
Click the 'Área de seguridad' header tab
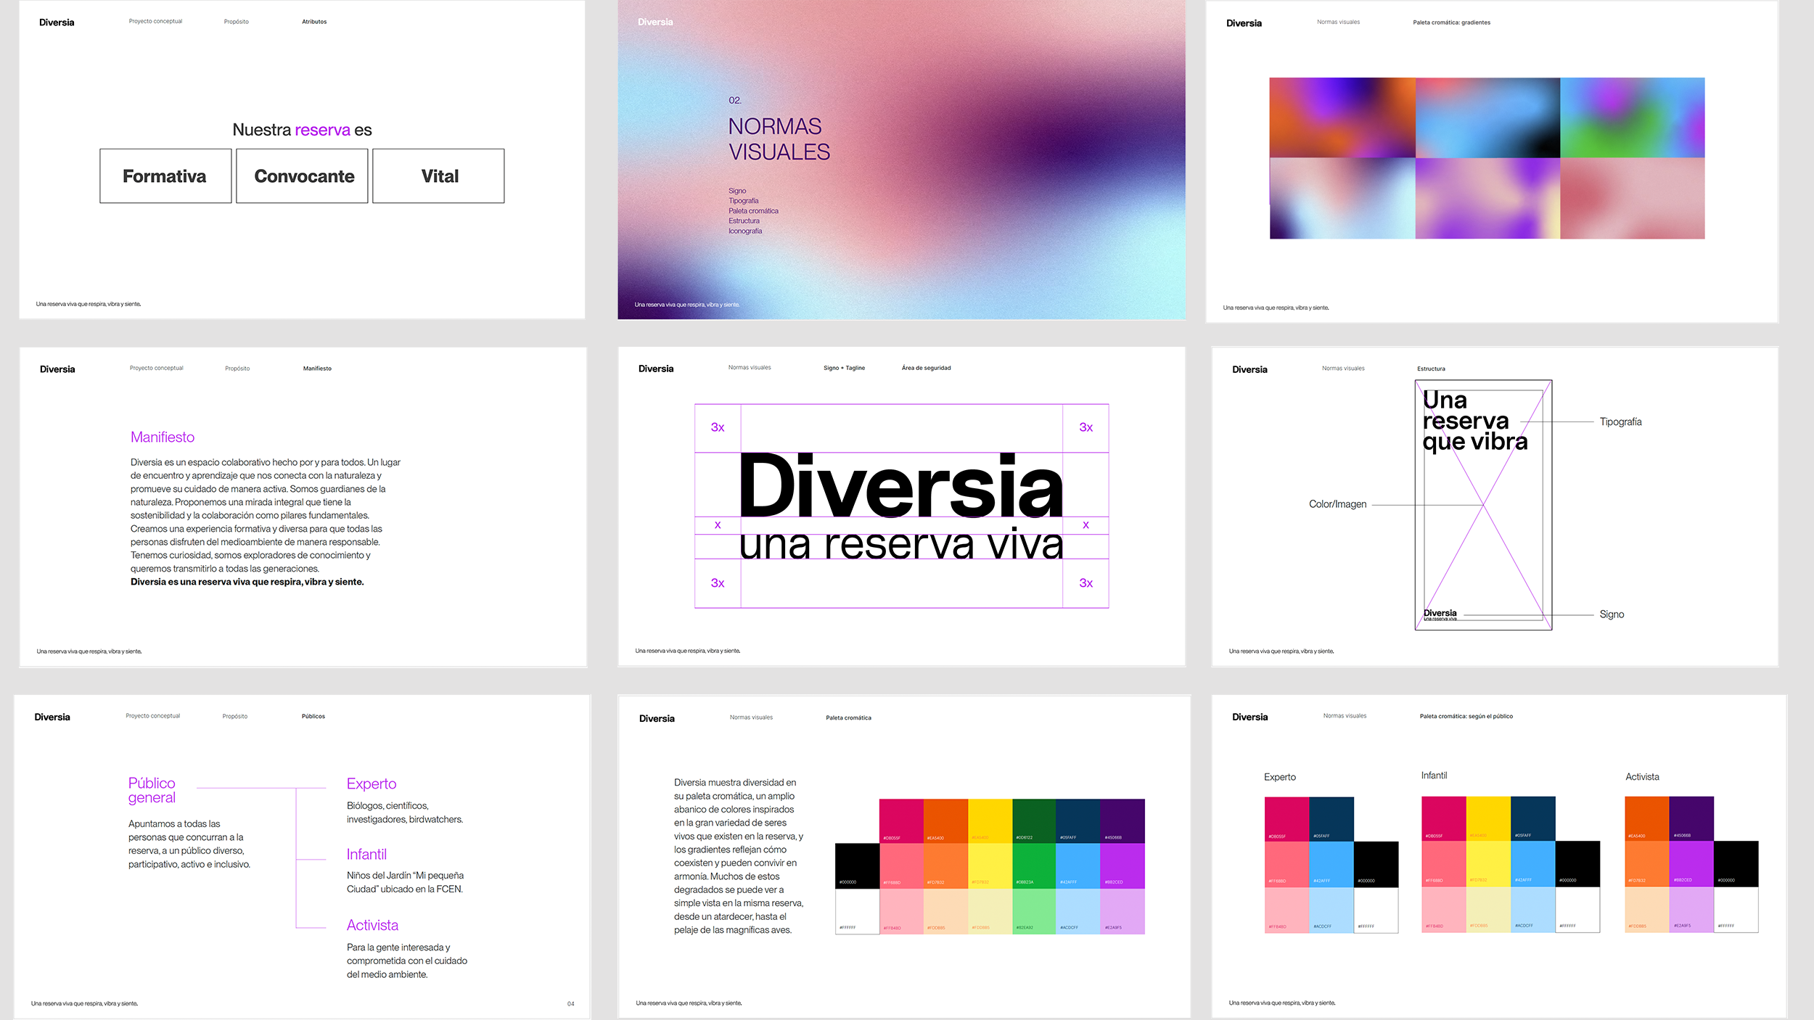926,368
